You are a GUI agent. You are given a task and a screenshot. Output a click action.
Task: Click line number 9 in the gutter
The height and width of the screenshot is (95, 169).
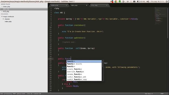(51, 25)
